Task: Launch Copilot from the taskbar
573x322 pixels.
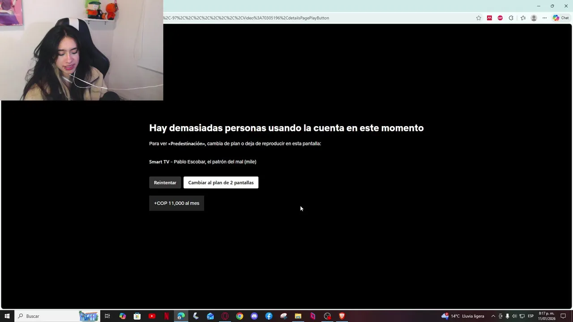Action: pyautogui.click(x=122, y=316)
